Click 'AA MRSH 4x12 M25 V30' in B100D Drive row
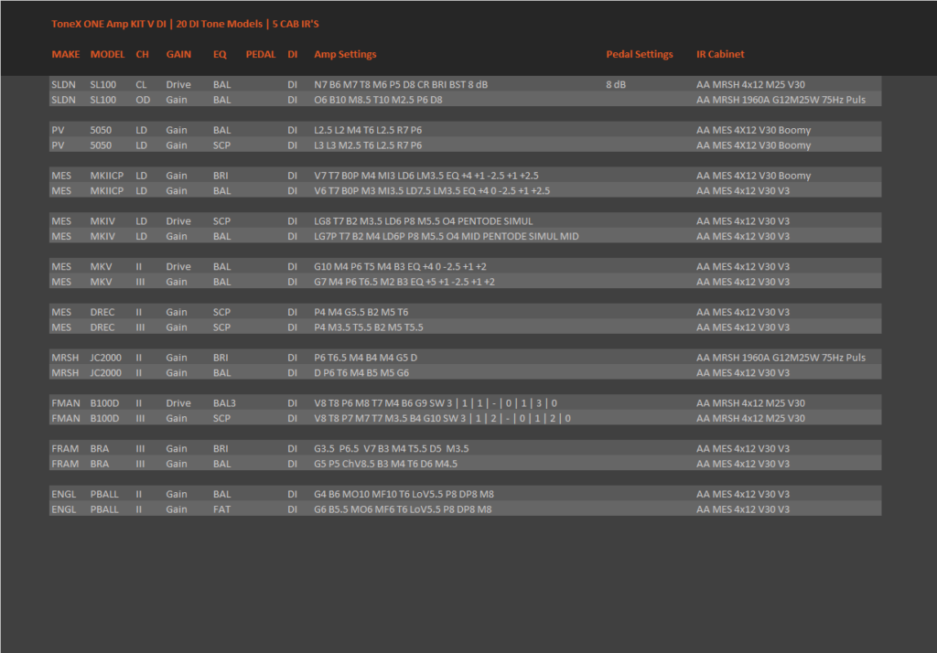Image resolution: width=937 pixels, height=653 pixels. tap(750, 403)
